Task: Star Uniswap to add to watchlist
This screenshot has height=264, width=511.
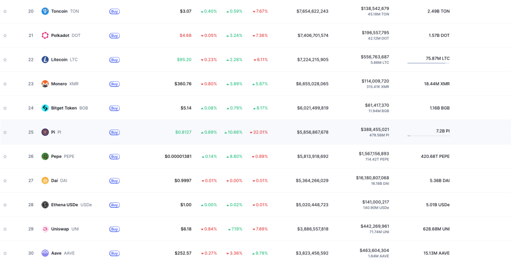Action: (5, 229)
